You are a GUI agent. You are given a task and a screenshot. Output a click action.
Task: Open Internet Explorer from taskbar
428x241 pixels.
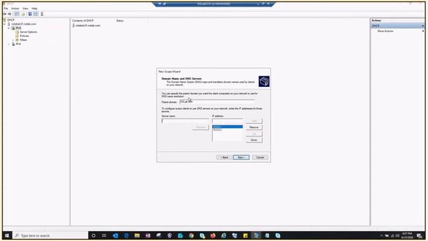pos(224,236)
